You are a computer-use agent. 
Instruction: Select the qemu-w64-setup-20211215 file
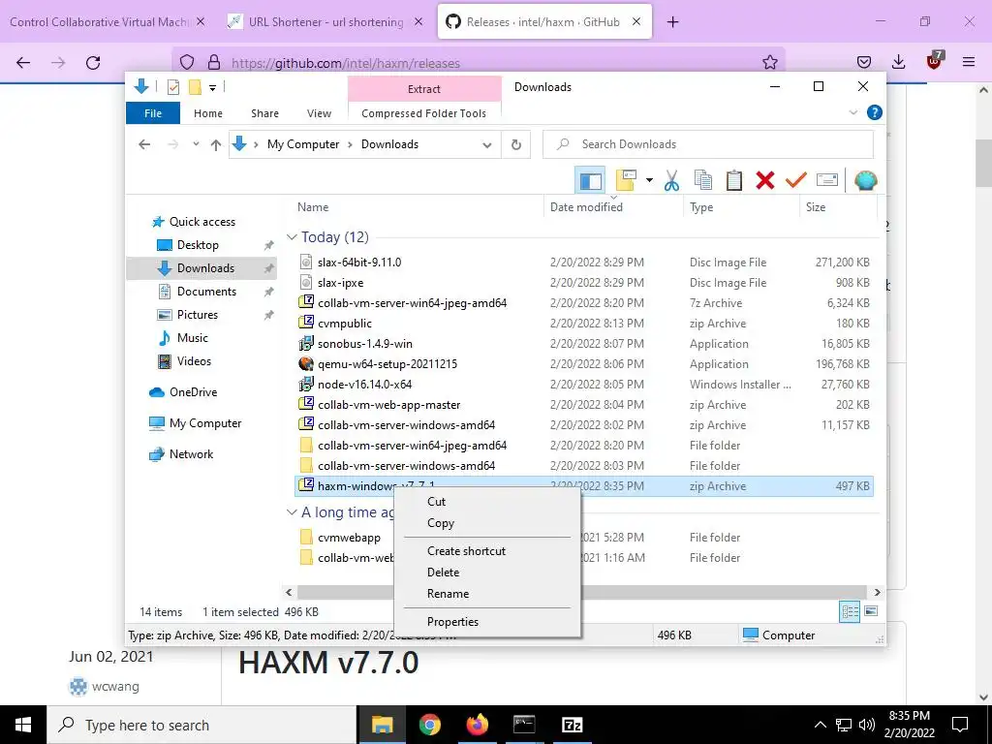[x=387, y=364]
